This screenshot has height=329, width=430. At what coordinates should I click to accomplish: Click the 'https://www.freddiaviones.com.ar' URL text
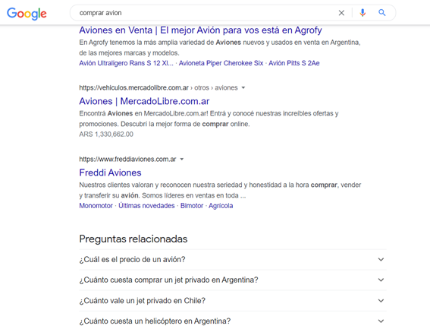coord(127,160)
